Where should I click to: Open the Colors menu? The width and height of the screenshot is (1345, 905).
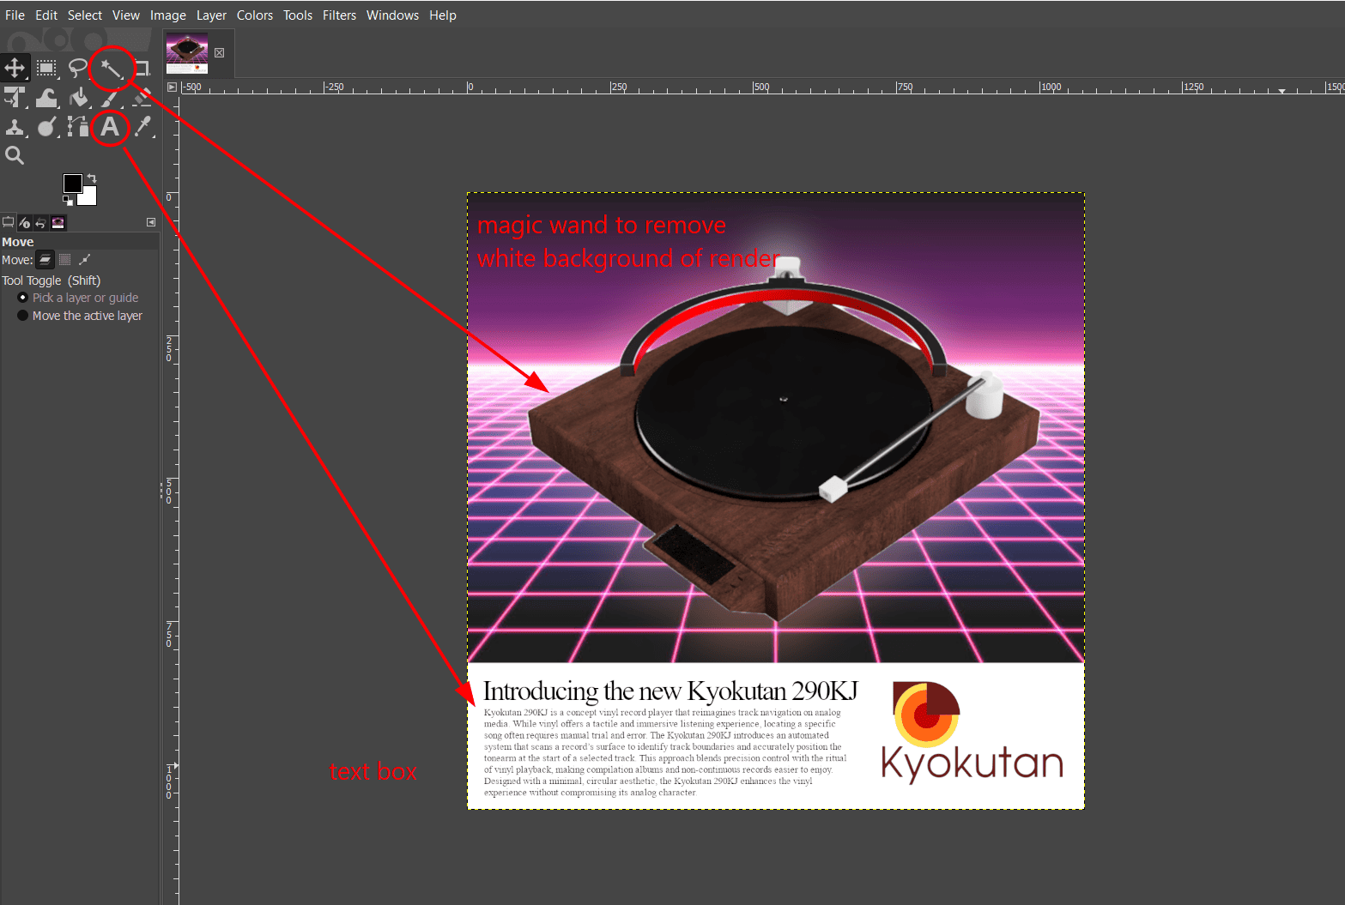(254, 15)
